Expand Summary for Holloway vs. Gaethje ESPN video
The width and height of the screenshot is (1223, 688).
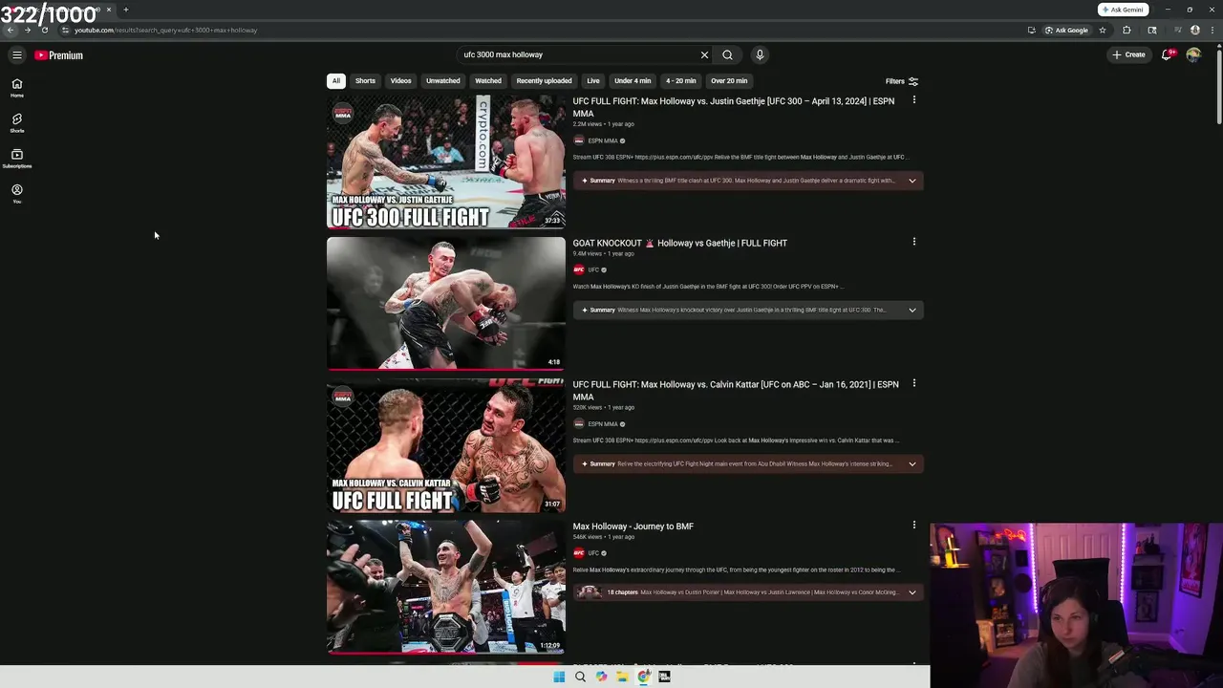(x=748, y=181)
